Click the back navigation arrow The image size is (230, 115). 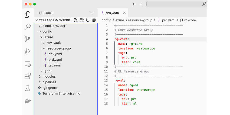134,4
